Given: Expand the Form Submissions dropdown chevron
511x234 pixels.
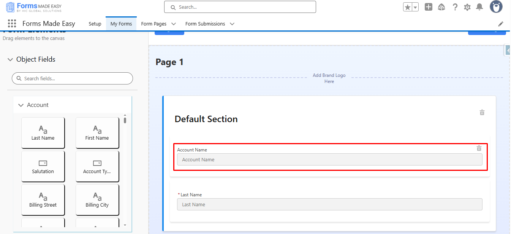Looking at the screenshot, I should click(232, 24).
